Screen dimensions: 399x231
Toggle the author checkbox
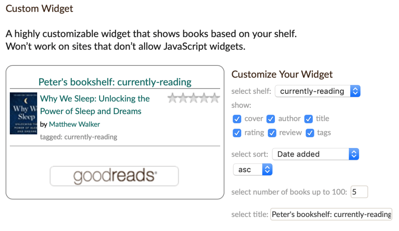pos(271,119)
